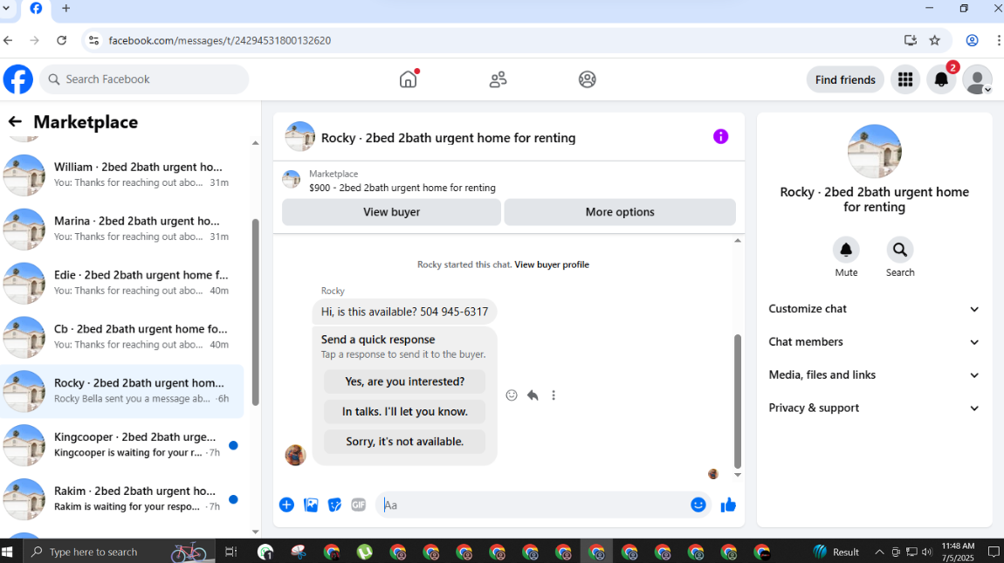Open Windows Start menu
Image resolution: width=1004 pixels, height=563 pixels.
(x=8, y=552)
